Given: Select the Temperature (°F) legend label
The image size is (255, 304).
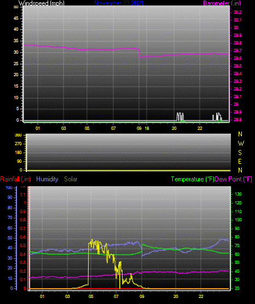Looking at the screenshot, I should tap(193, 179).
